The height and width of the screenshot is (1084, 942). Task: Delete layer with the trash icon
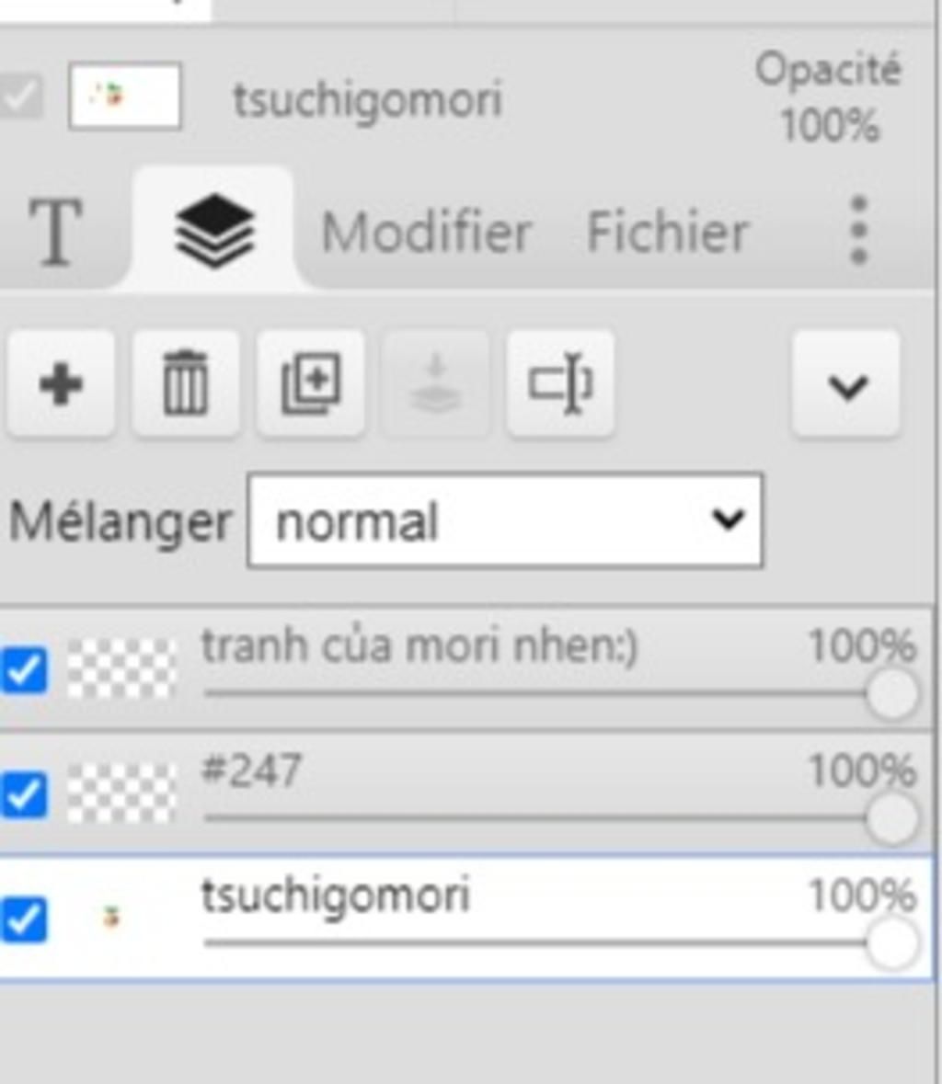click(186, 384)
